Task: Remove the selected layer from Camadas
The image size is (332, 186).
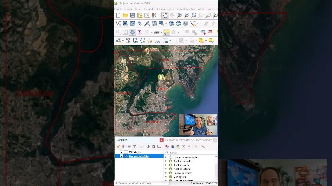Action: pos(159,146)
